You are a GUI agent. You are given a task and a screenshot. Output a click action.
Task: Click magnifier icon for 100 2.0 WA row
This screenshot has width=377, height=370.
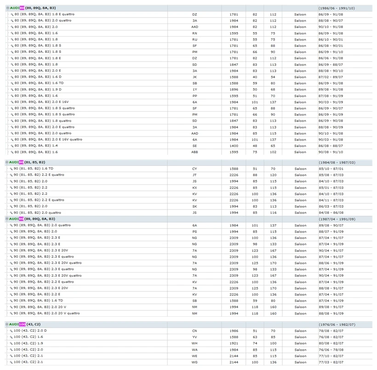[x=11, y=350]
